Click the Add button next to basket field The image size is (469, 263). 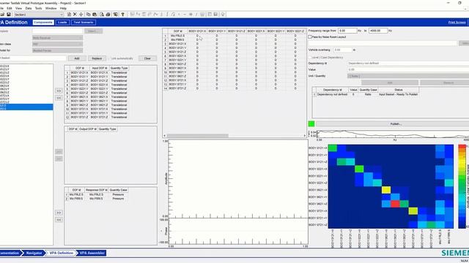click(77, 58)
